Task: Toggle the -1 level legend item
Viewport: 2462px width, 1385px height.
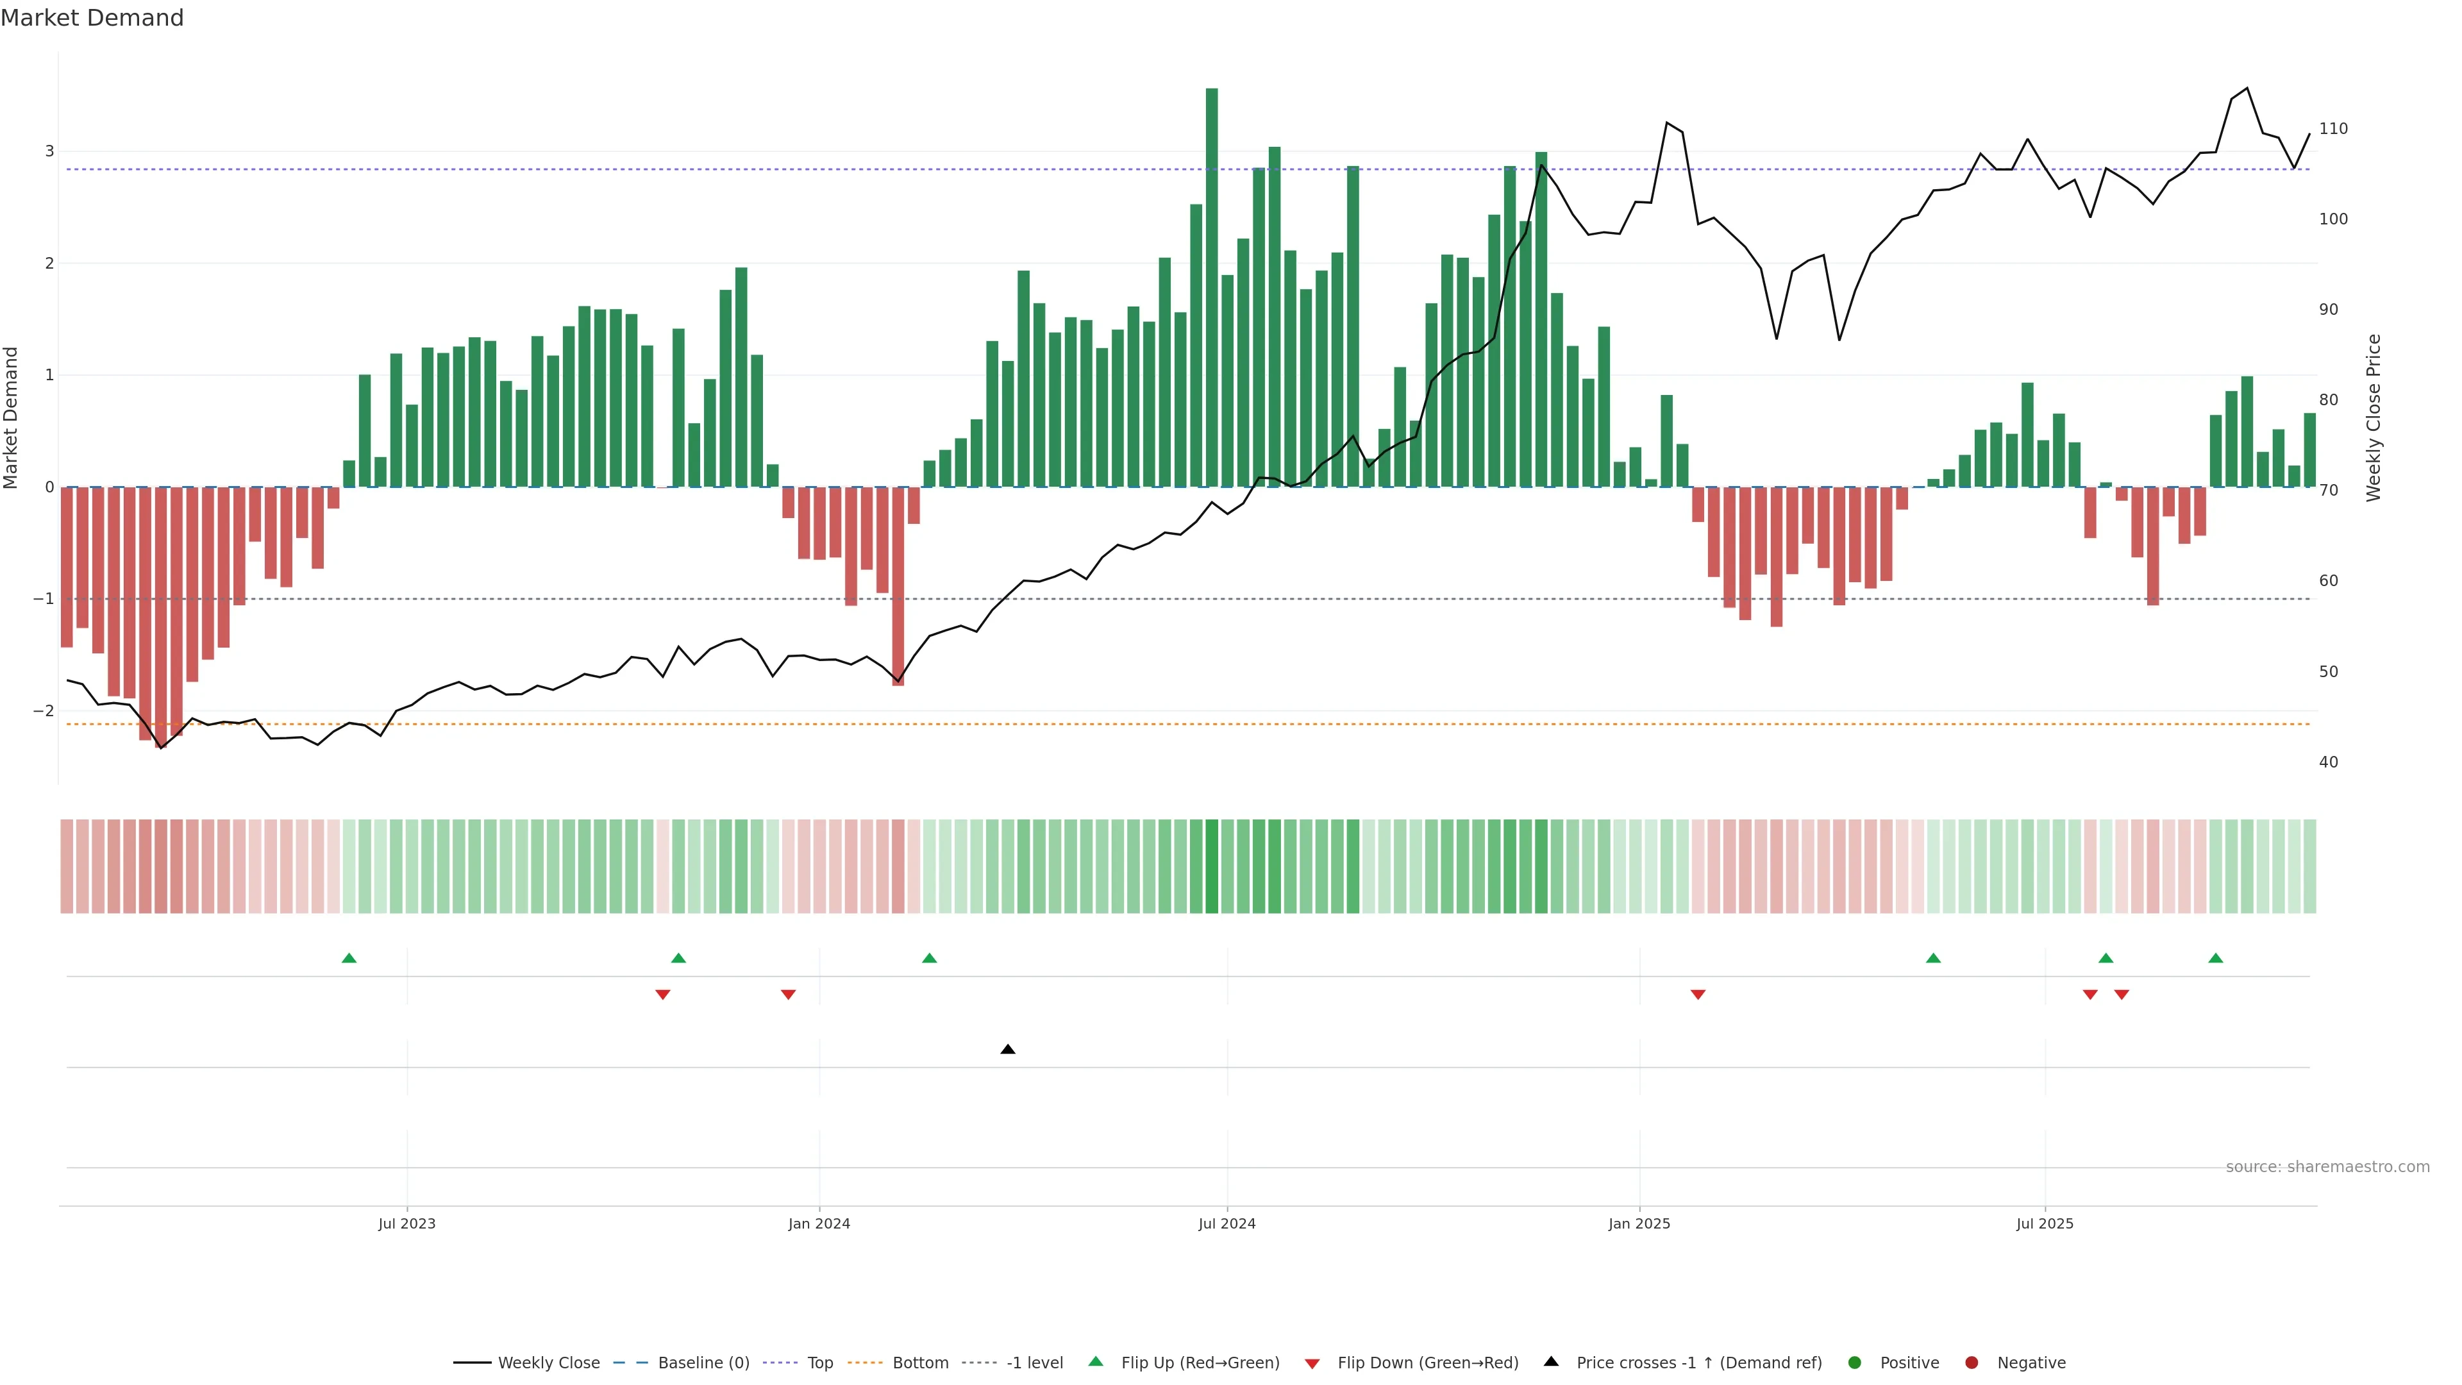Action: click(1034, 1363)
